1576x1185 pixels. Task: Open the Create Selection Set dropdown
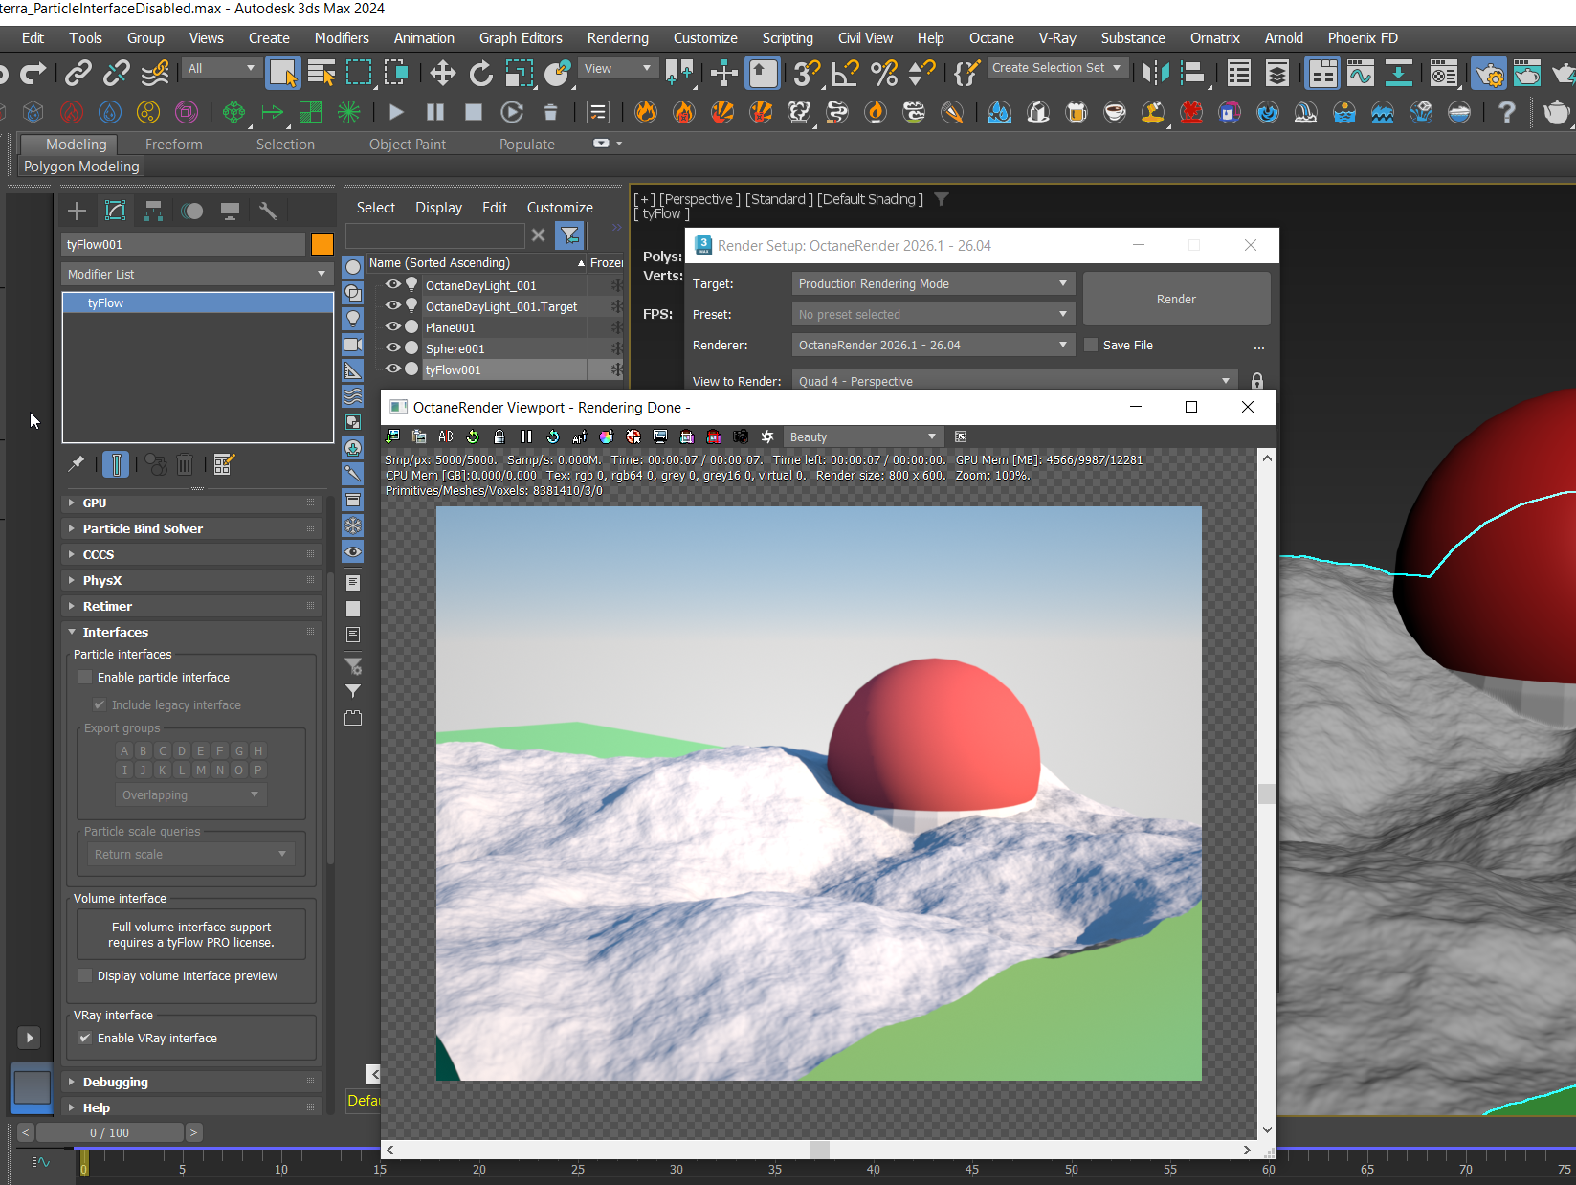click(1056, 68)
